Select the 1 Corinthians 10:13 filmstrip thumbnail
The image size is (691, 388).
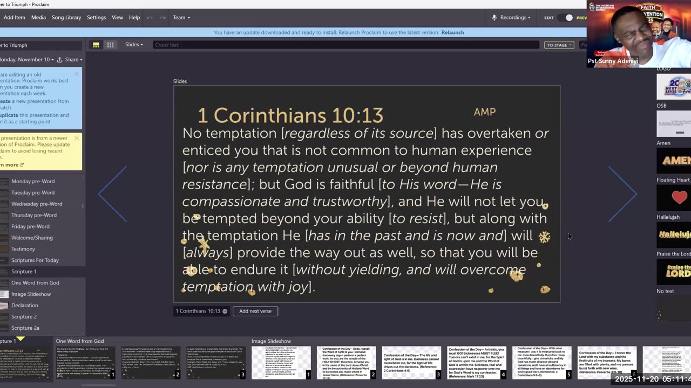pos(25,362)
